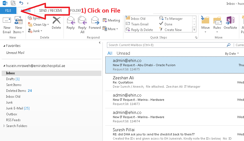Image resolution: width=244 pixels, height=141 pixels.
Task: Run the Done quick step
Action: pos(166,24)
